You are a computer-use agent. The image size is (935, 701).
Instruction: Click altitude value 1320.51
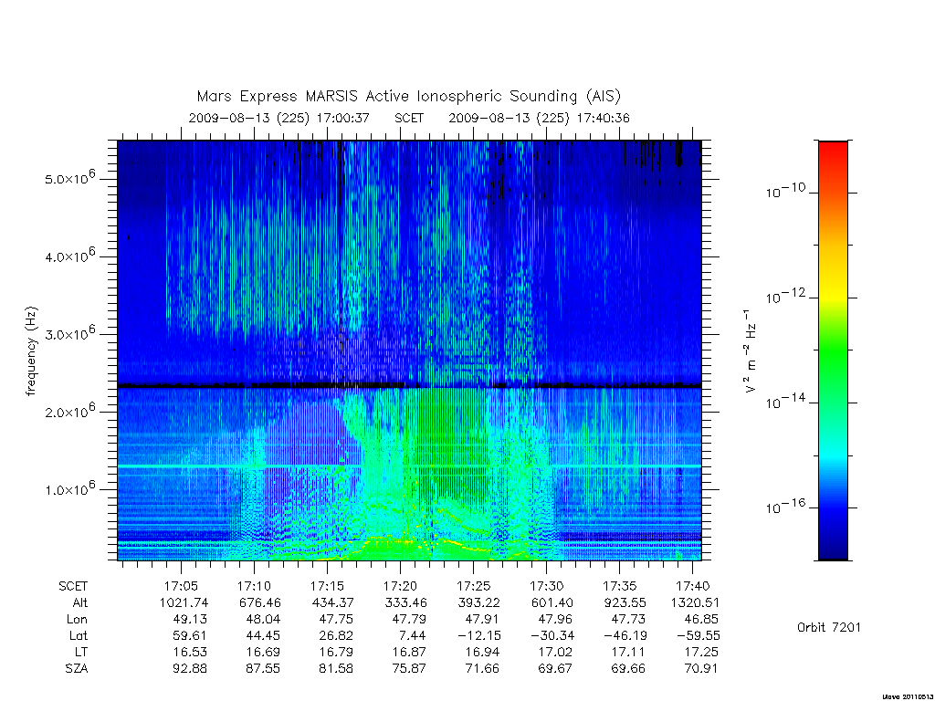click(695, 602)
